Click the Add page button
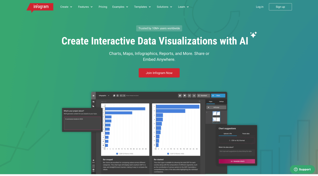Viewport: 318px width, 176px height. [x=216, y=107]
